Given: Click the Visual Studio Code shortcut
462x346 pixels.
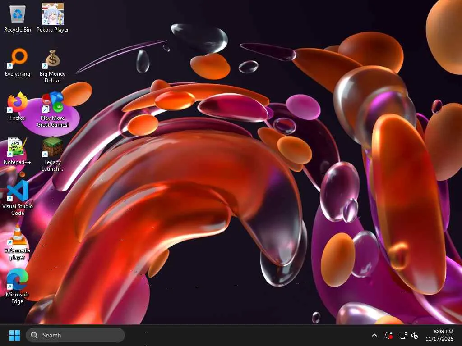Looking at the screenshot, I should (18, 198).
